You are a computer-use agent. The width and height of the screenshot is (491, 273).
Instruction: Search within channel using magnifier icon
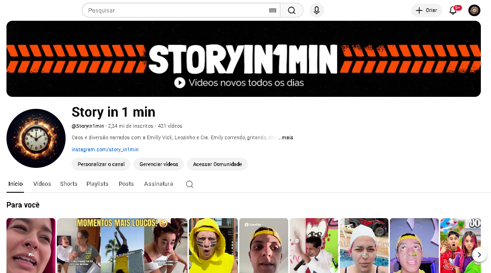point(189,184)
